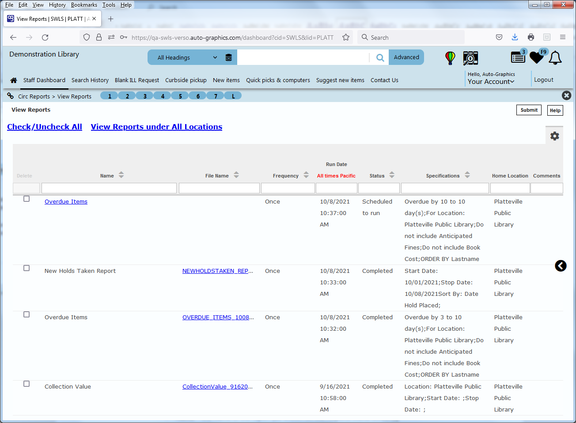Click the Help button
Viewport: 576px width, 423px height.
tap(555, 110)
